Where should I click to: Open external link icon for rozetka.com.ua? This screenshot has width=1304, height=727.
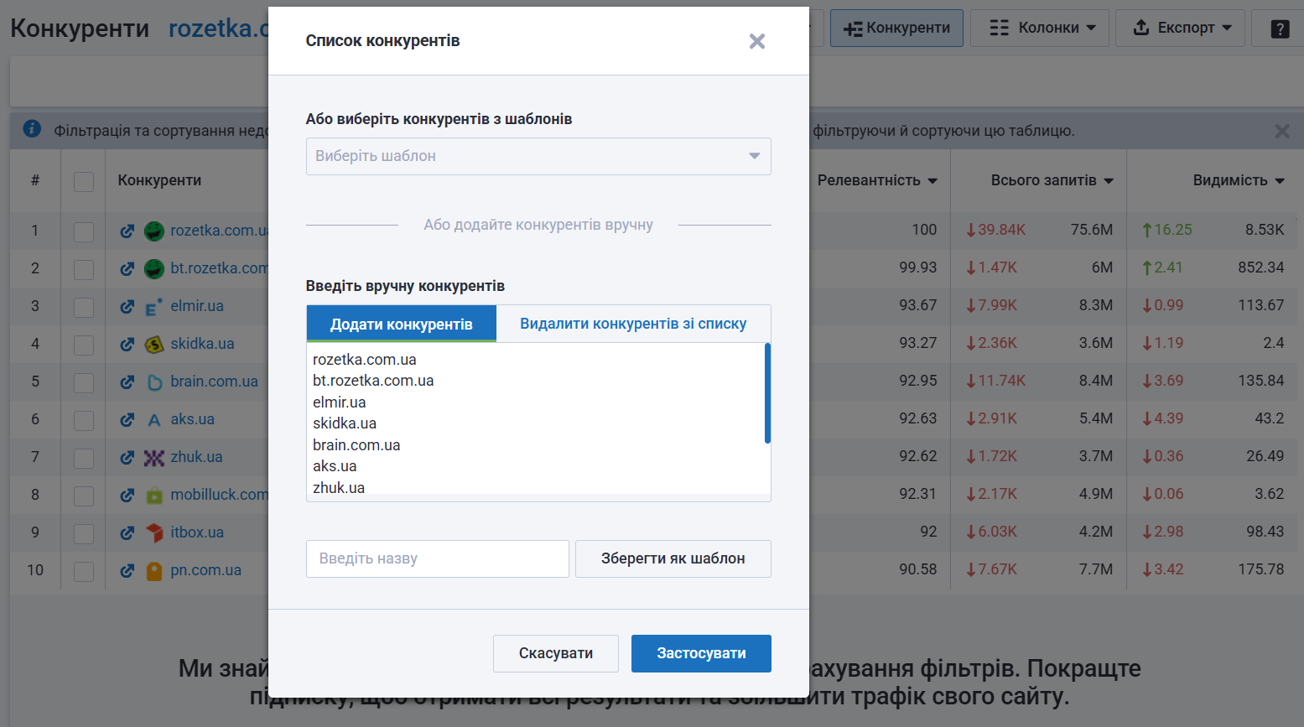[127, 231]
